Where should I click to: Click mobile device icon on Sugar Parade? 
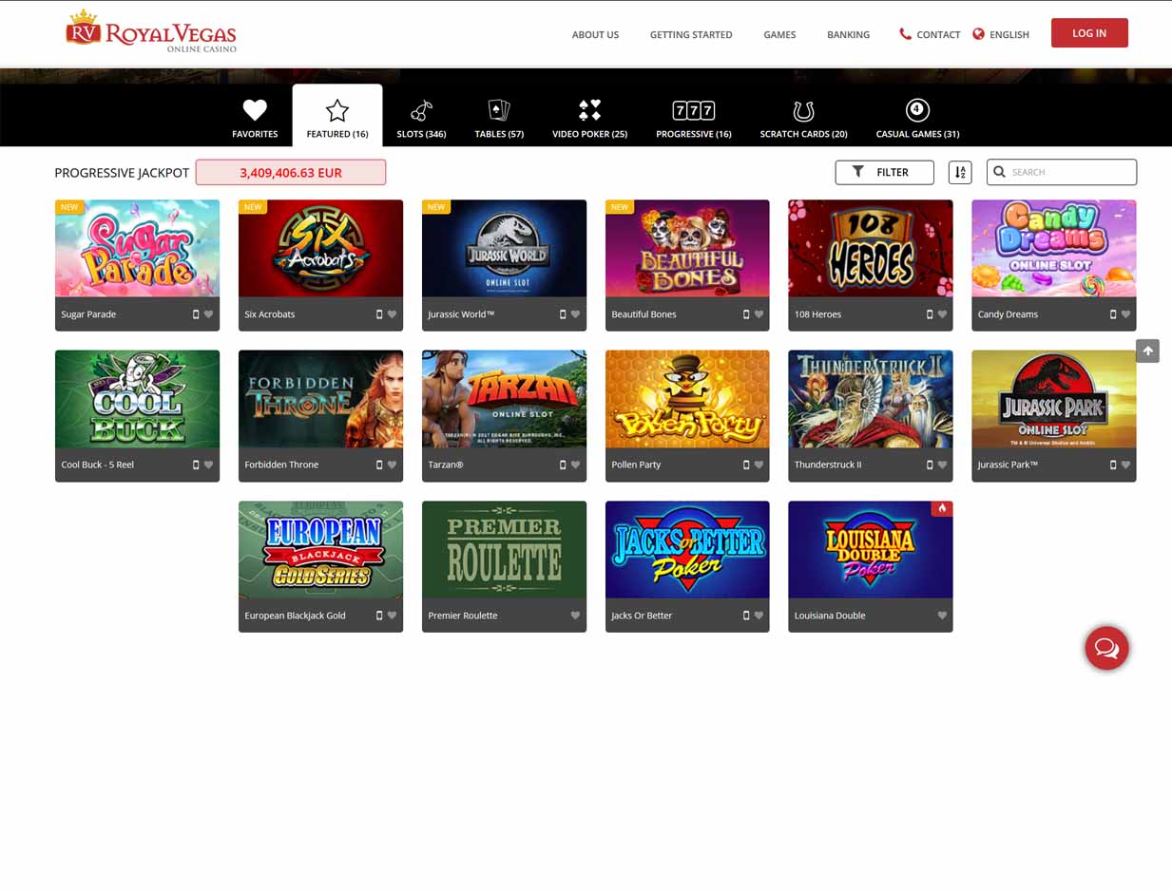[196, 314]
